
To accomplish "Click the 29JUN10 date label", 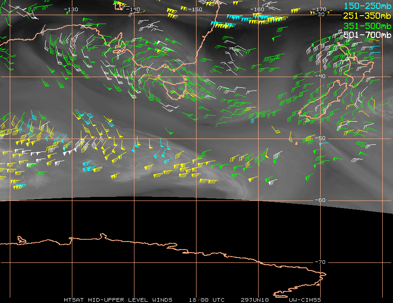I will pos(255,300).
